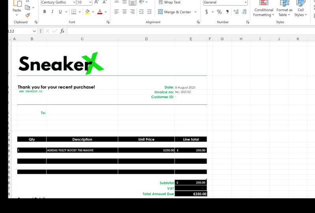Click Decrease Decimal icon
Viewport: 315px width, 213px height.
pos(244,12)
